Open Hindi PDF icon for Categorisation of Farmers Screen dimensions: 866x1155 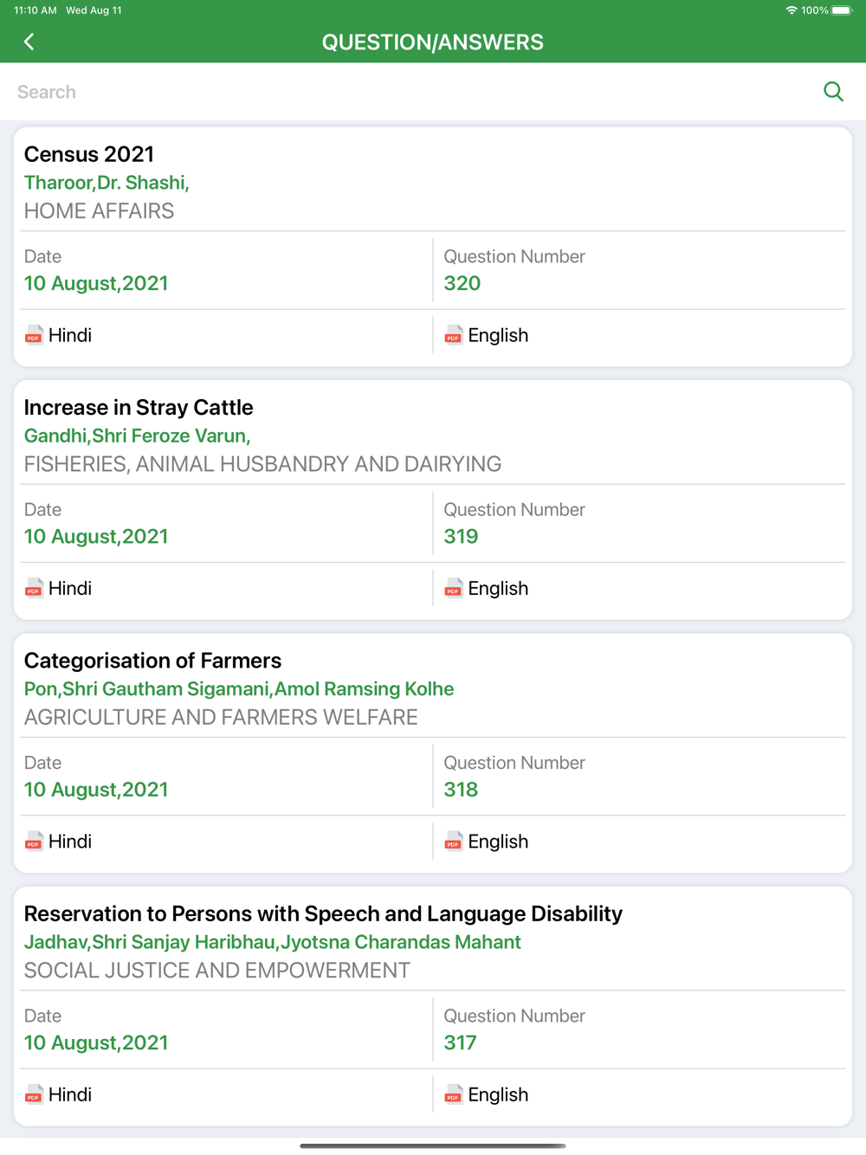[34, 842]
